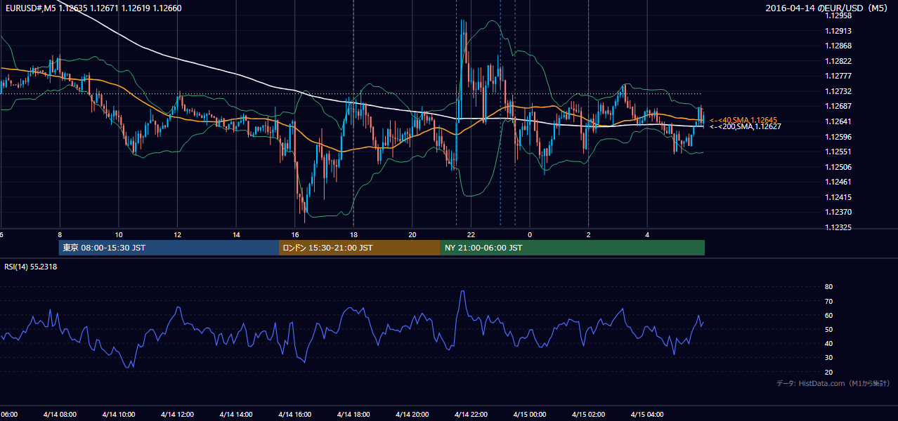Select the Tokyo 08:00-15:30 JST session bar

click(169, 248)
